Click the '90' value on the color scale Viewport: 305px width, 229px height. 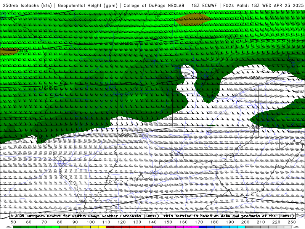(75, 222)
